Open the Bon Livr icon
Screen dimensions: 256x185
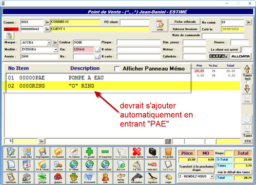click(x=121, y=166)
